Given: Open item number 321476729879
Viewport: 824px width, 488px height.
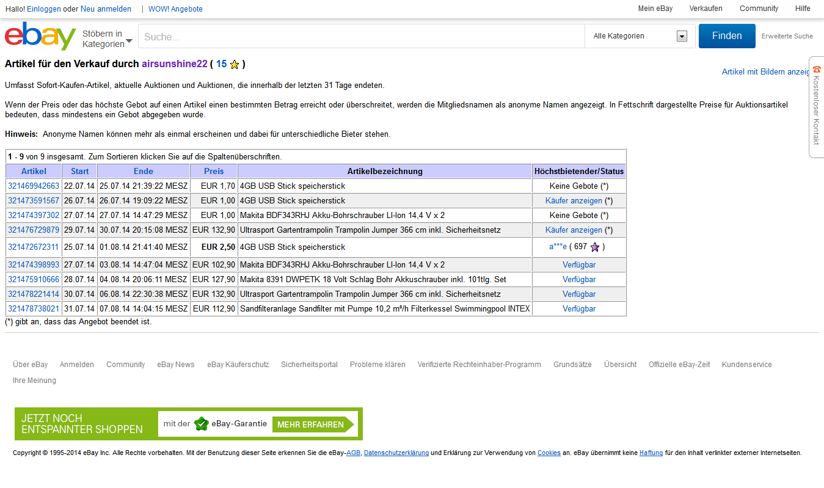Looking at the screenshot, I should [34, 230].
